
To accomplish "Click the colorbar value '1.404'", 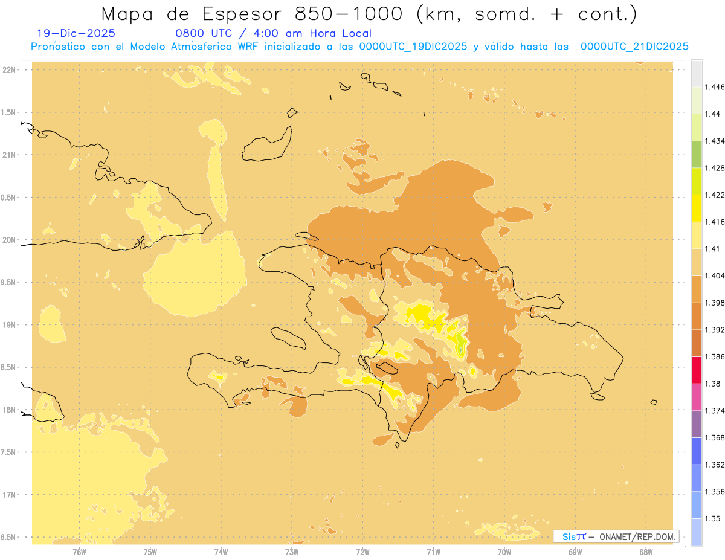I will click(x=715, y=275).
